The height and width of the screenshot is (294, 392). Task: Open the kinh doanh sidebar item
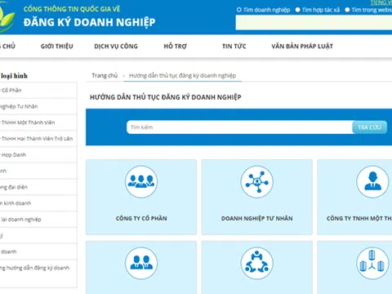38,203
